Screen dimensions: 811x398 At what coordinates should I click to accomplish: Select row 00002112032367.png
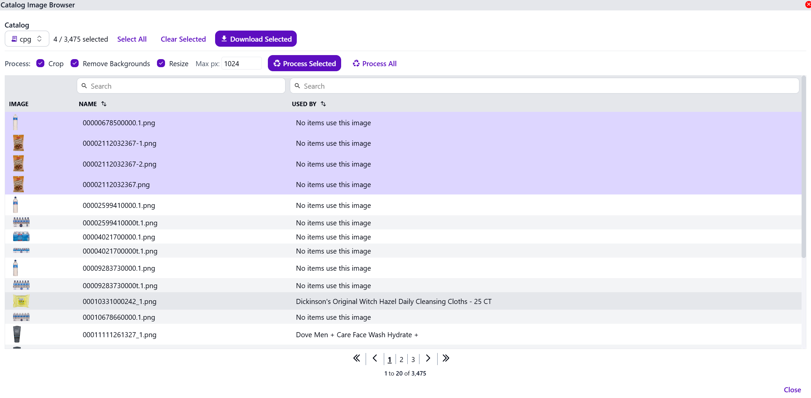pos(403,184)
